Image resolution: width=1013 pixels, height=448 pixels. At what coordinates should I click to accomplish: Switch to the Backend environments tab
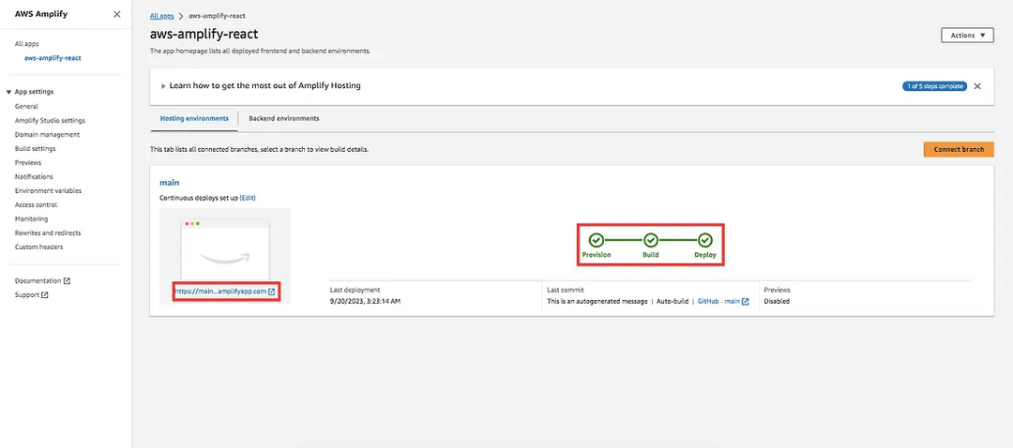[x=283, y=119]
